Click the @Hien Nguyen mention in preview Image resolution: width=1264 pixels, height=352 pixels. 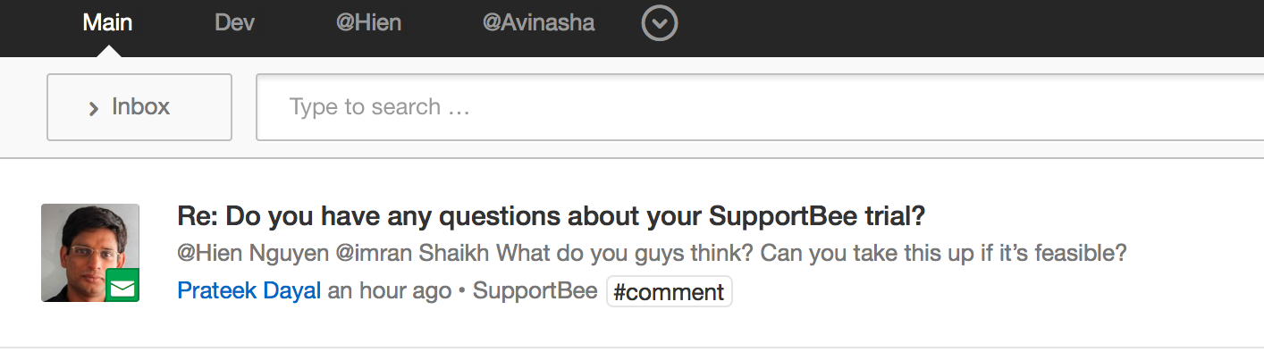pyautogui.click(x=253, y=254)
